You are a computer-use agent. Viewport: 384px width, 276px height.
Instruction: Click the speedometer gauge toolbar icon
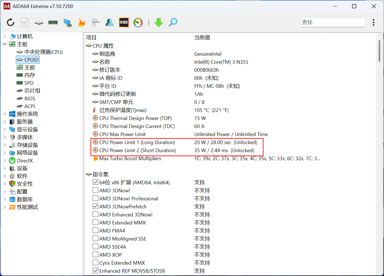coord(138,22)
